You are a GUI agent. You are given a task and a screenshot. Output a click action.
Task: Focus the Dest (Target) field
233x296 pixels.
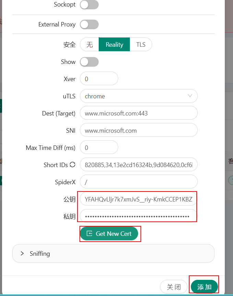[138, 113]
